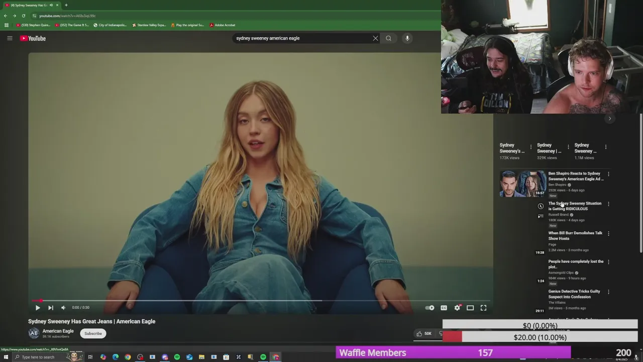Image resolution: width=643 pixels, height=362 pixels.
Task: Open the Chrome apps grid bookmark icon
Action: tap(6, 25)
